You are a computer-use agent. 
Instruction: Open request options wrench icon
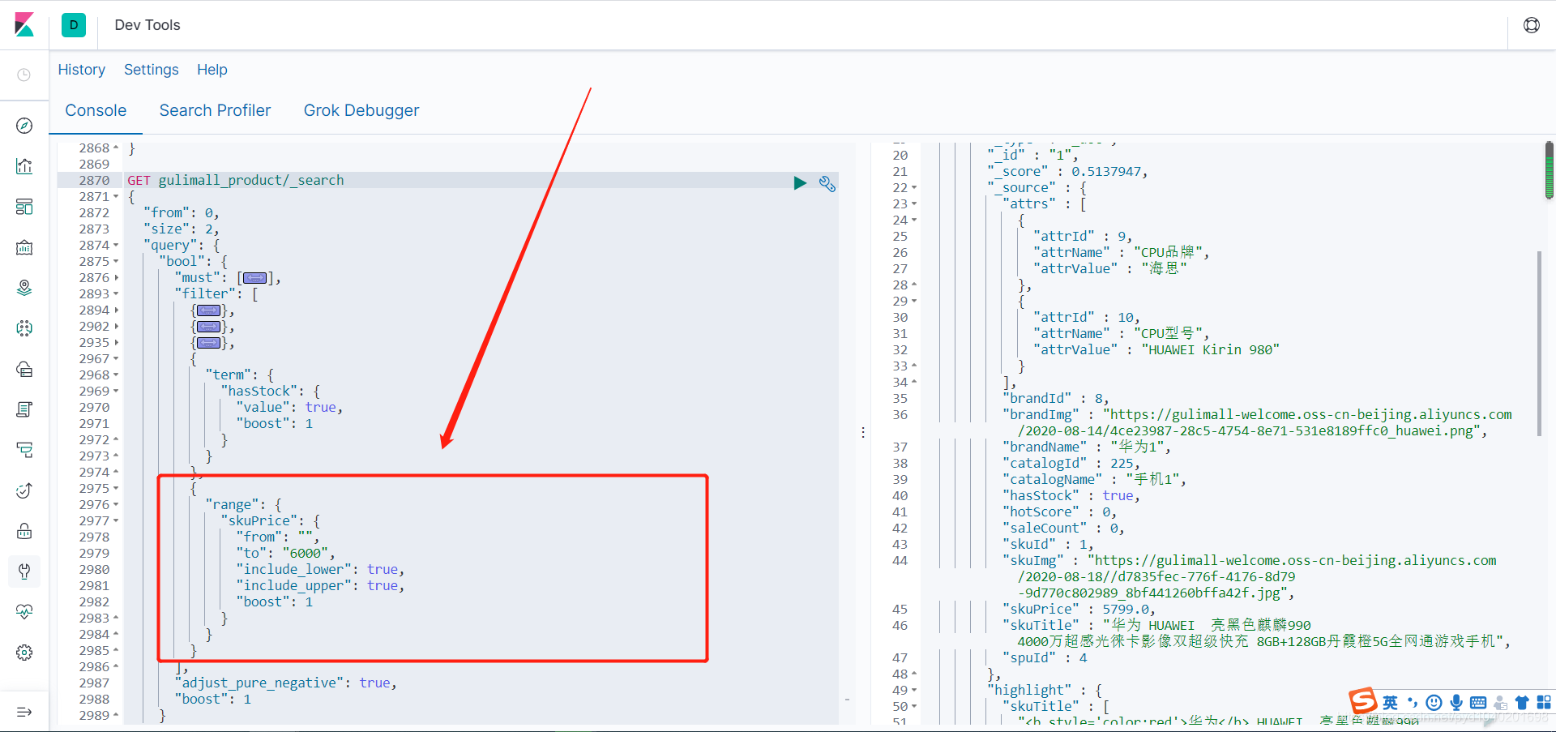[x=827, y=184]
